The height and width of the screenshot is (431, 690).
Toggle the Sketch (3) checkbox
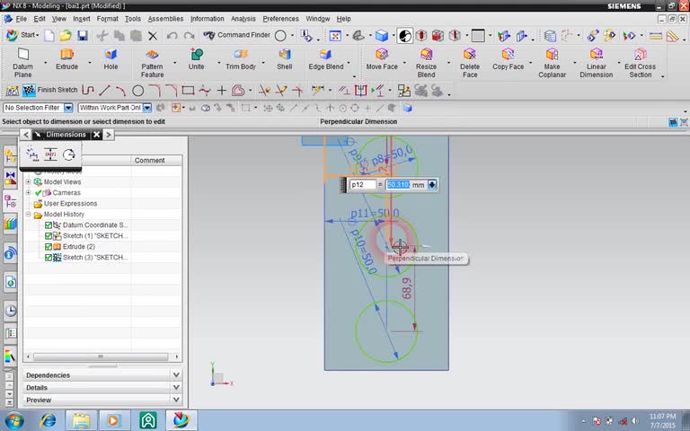click(49, 258)
